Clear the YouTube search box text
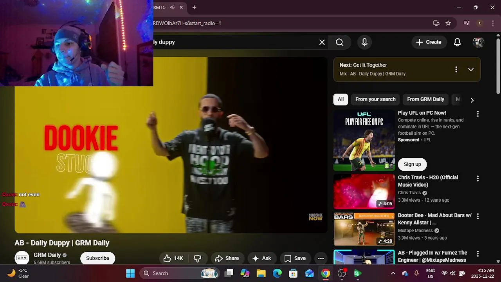 (x=322, y=42)
